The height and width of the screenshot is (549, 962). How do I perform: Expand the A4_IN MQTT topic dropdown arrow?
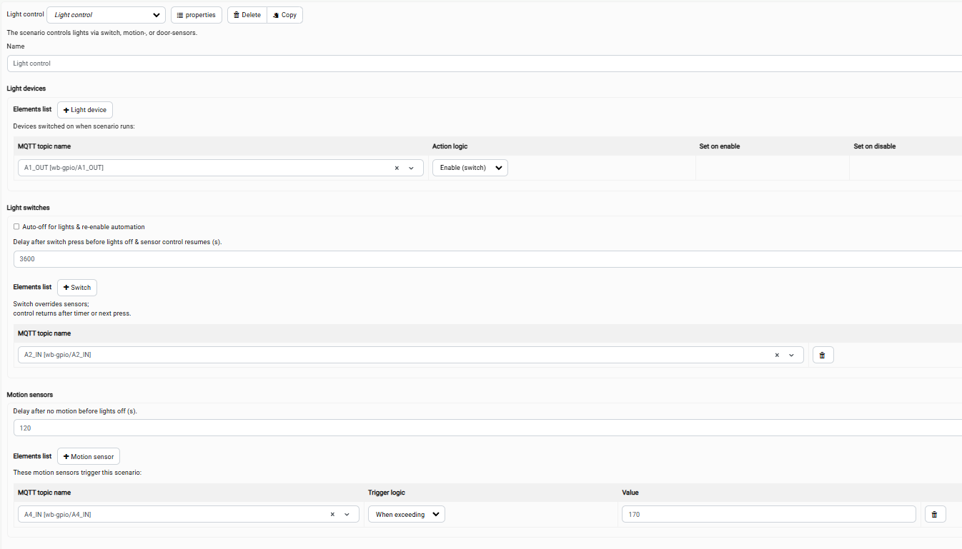[x=347, y=514]
